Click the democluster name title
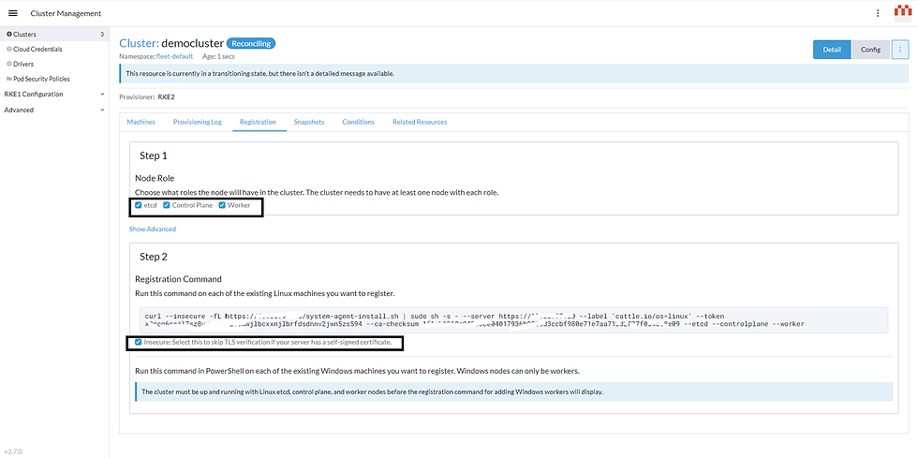The width and height of the screenshot is (918, 458). pos(193,43)
